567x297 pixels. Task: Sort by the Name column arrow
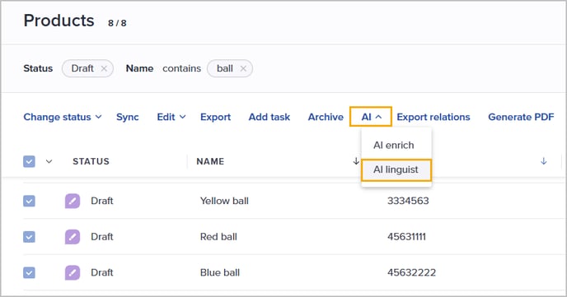pyautogui.click(x=356, y=161)
